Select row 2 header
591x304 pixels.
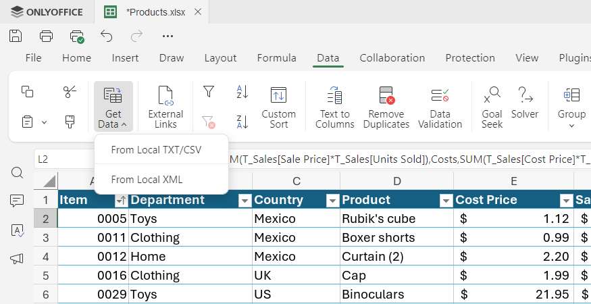46,218
